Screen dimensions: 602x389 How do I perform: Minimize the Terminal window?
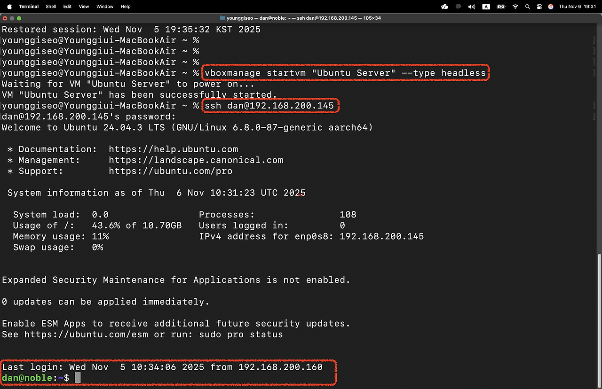(x=12, y=18)
